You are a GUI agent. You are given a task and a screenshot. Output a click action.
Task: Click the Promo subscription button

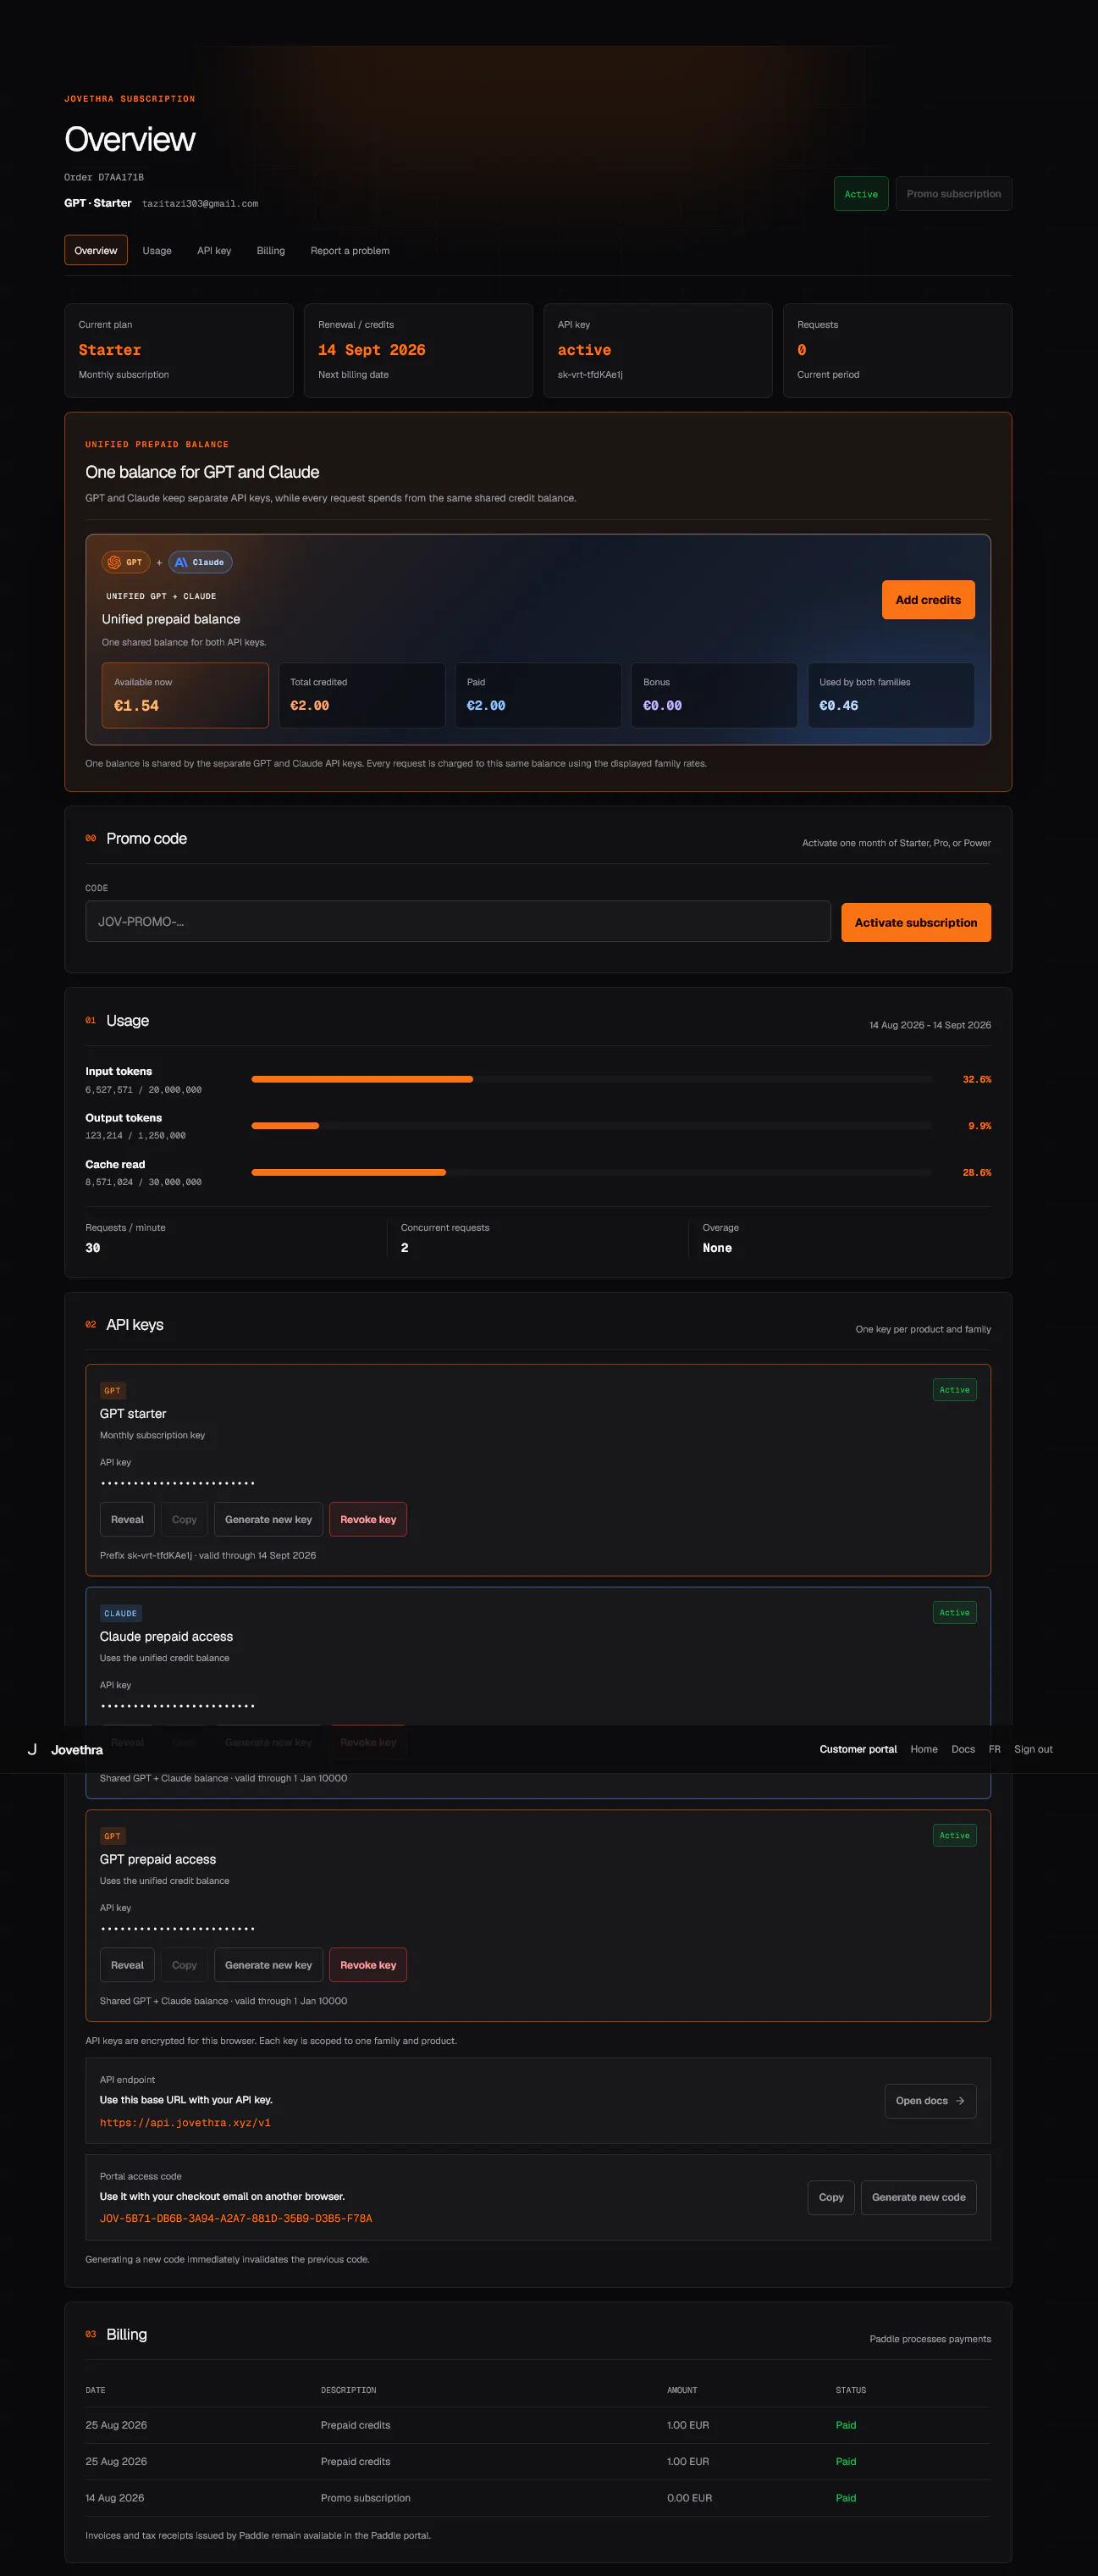[953, 194]
